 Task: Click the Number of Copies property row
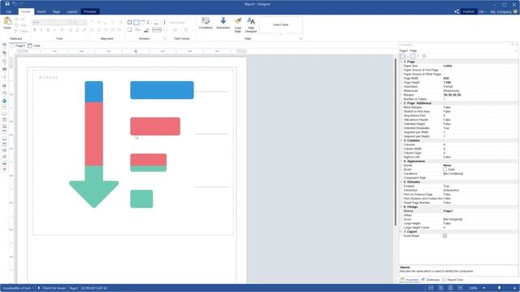(x=459, y=99)
